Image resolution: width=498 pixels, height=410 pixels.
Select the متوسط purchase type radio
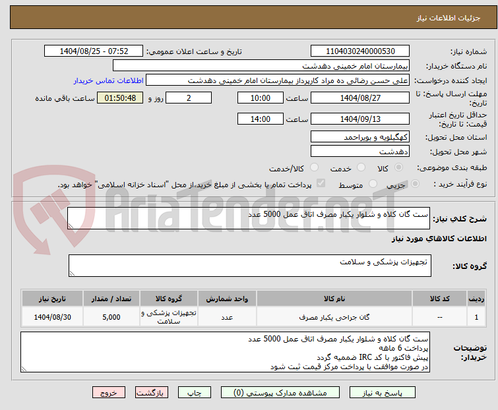click(x=373, y=184)
